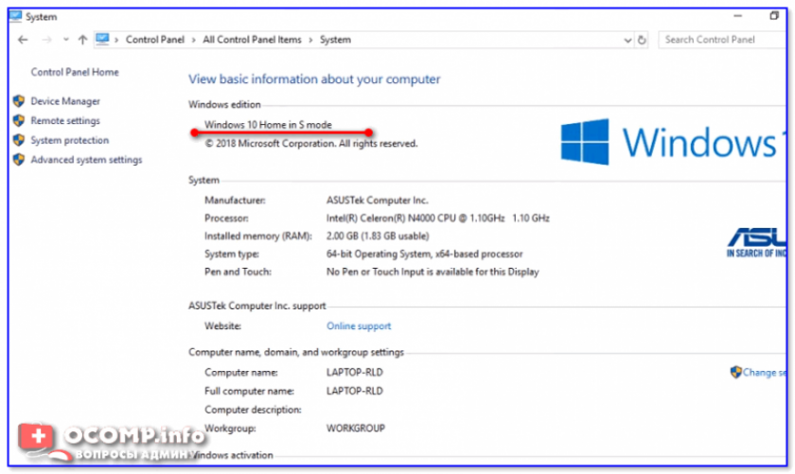This screenshot has width=795, height=474.
Task: Expand the address bar history dropdown
Action: tap(627, 40)
